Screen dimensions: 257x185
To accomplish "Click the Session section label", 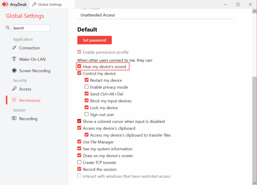I will 19,110.
